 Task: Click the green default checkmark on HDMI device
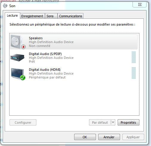coord(23,78)
